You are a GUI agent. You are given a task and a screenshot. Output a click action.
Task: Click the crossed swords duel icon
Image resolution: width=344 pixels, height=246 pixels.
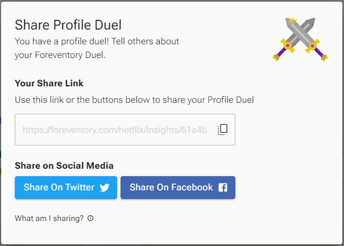(301, 37)
